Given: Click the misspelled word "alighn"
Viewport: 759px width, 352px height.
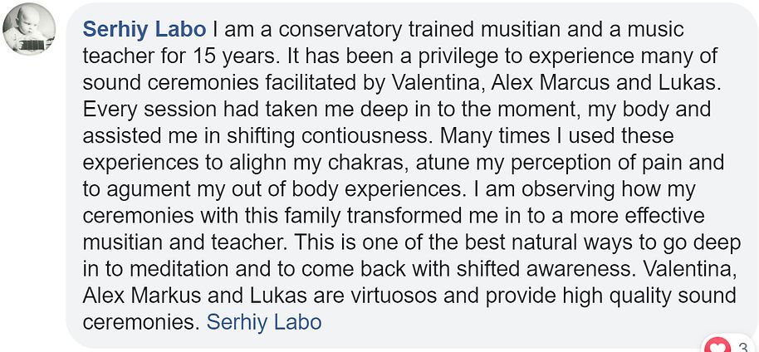Looking at the screenshot, I should point(253,163).
